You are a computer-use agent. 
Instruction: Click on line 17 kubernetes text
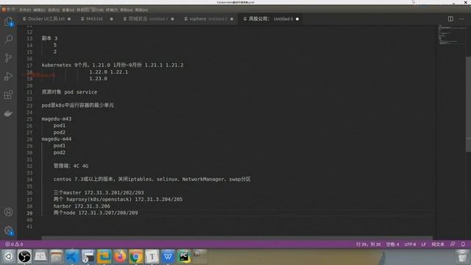pos(113,66)
